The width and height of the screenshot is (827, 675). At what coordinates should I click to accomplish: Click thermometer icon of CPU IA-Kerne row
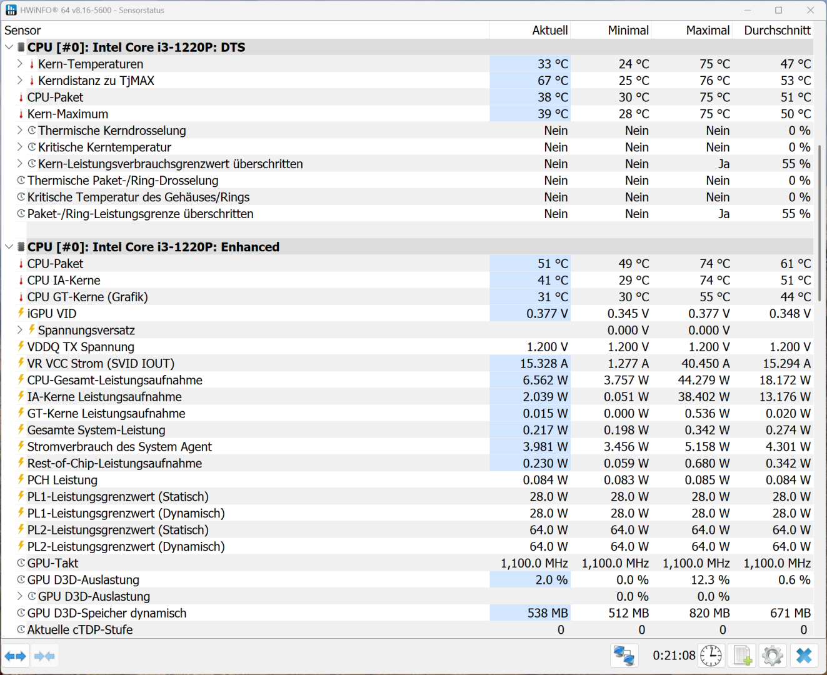21,280
